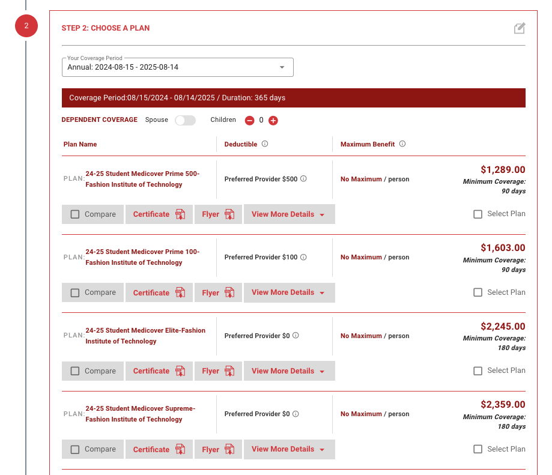This screenshot has height=475, width=552.
Task: Check Compare for the Supreme plan
Action: pos(75,449)
